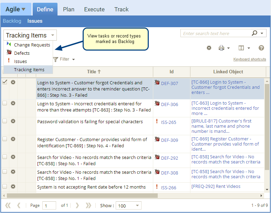This screenshot has height=213, width=271.
Task: Click the horizontal scrollbar below the grid
Action: click(82, 195)
